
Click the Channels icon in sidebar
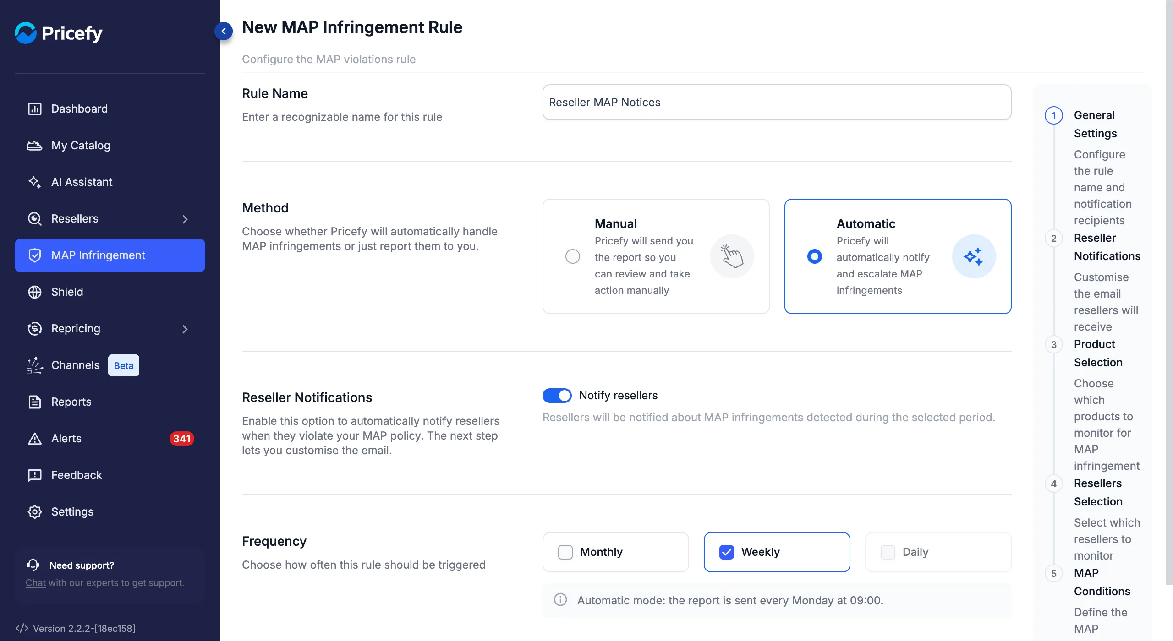(35, 365)
